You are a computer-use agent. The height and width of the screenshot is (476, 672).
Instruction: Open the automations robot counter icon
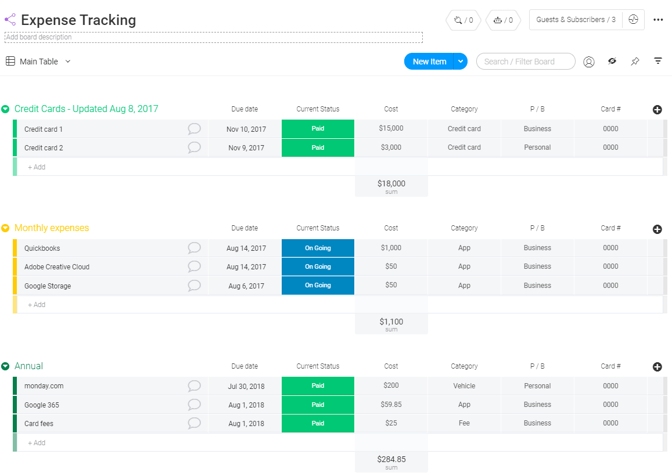[x=503, y=20]
